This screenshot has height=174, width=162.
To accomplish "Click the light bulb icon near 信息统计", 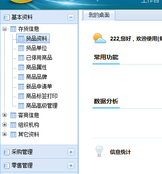I will tap(99, 151).
